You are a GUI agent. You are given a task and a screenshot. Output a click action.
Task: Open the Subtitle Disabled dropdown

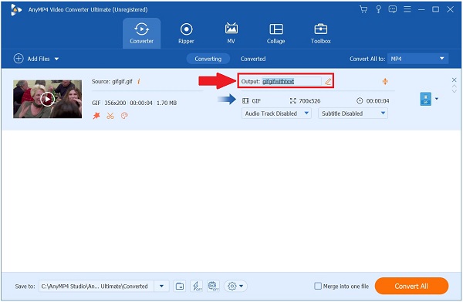[353, 114]
